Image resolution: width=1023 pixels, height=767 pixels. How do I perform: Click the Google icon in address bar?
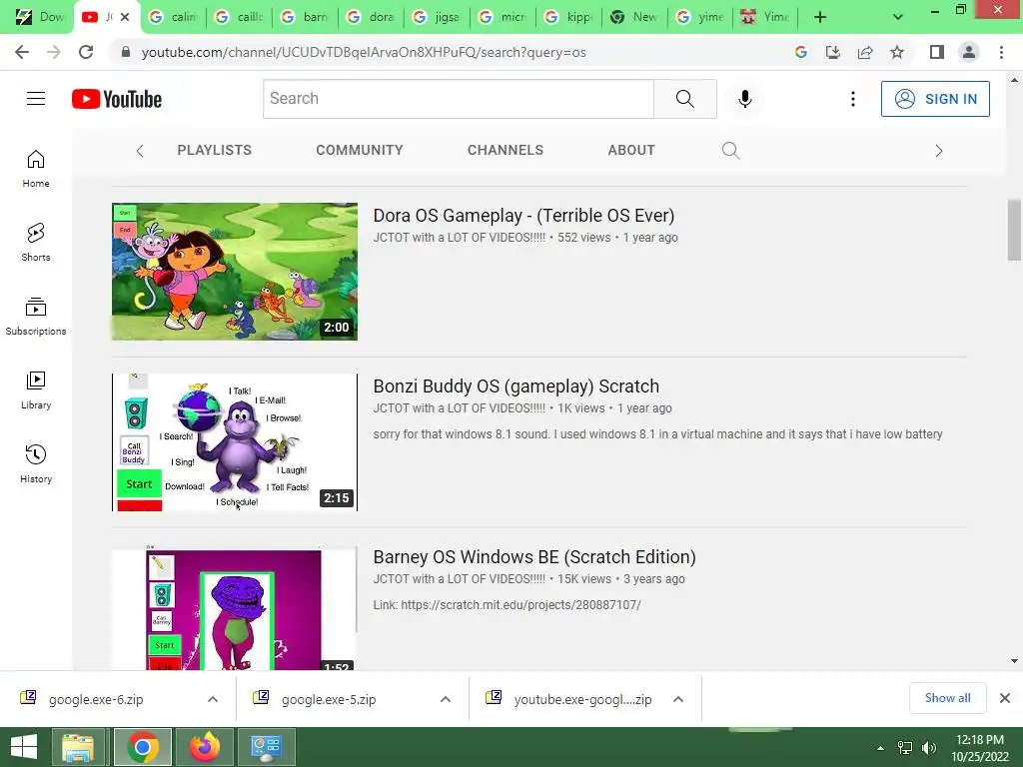coord(801,52)
